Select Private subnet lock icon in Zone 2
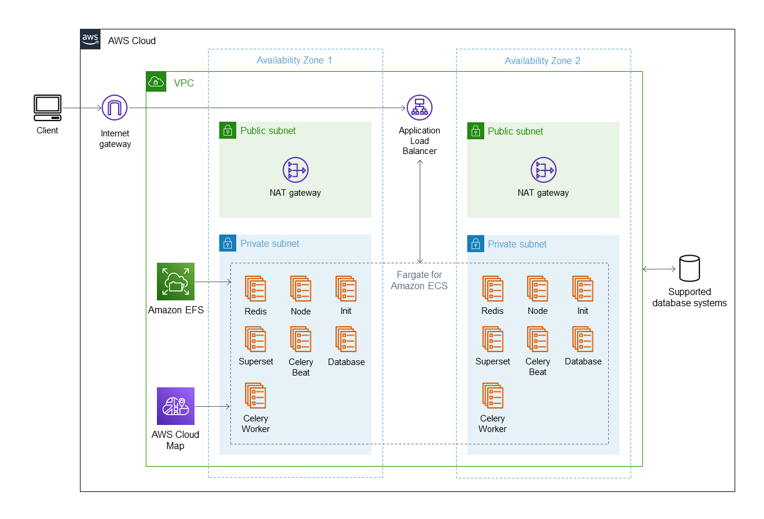This screenshot has height=519, width=764. click(475, 244)
